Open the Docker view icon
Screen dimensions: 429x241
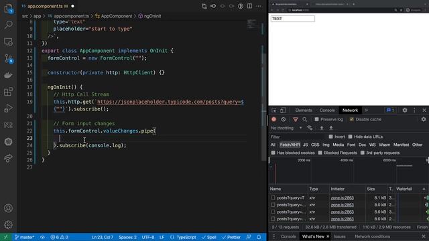8,75
